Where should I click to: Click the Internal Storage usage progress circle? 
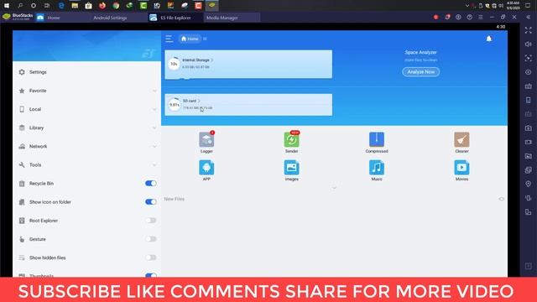174,64
